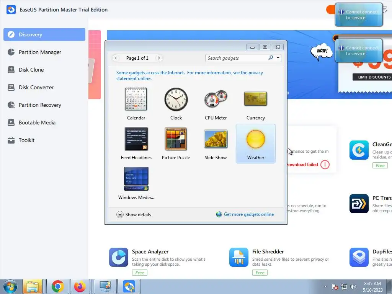This screenshot has width=392, height=294.
Task: Click the Action Center flag icon
Action: point(335,287)
